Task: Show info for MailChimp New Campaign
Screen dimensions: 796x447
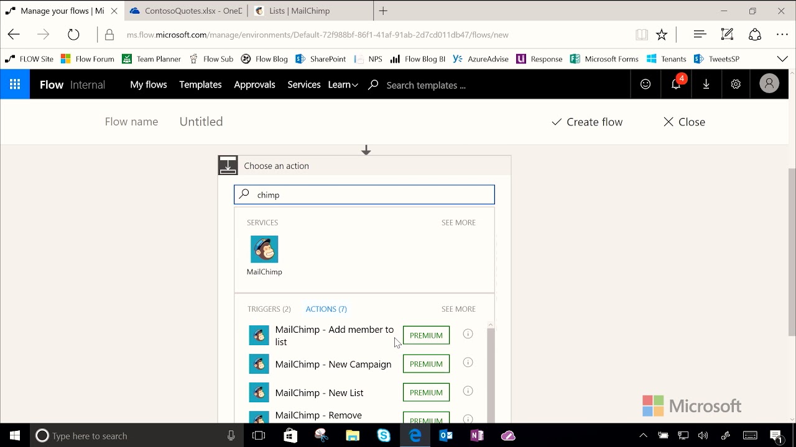Action: click(468, 363)
